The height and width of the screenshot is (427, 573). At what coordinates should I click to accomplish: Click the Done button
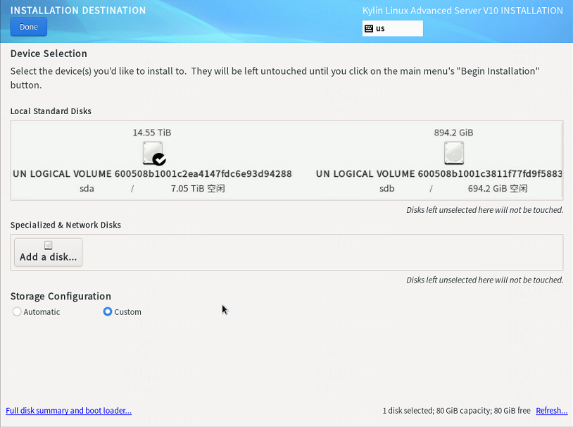point(28,27)
